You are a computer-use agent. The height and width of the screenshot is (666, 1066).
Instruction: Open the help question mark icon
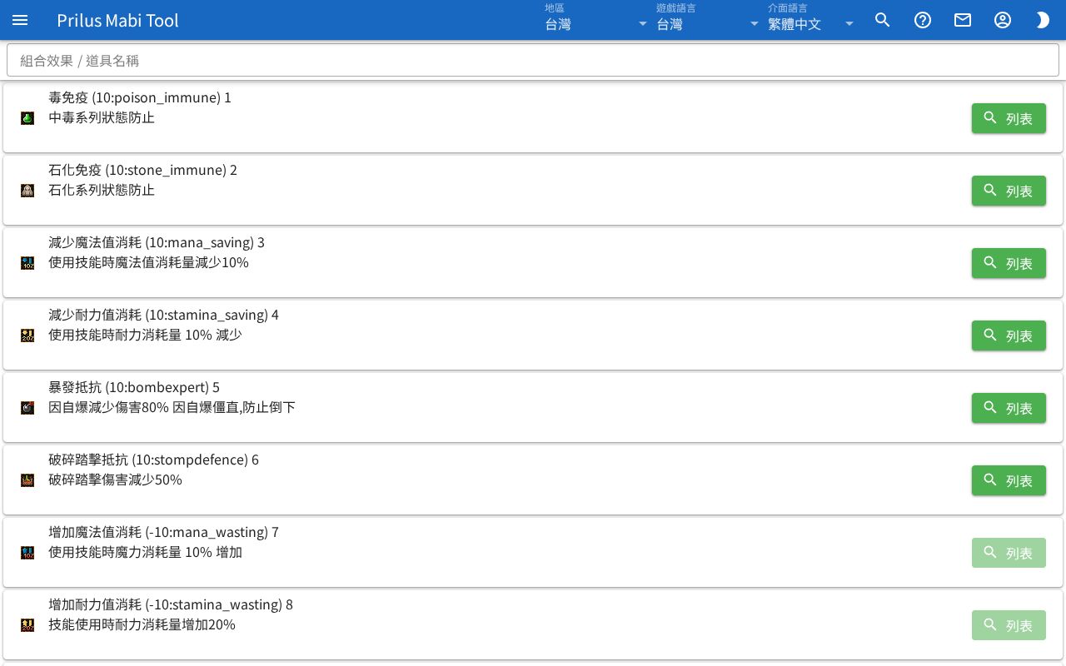click(923, 20)
